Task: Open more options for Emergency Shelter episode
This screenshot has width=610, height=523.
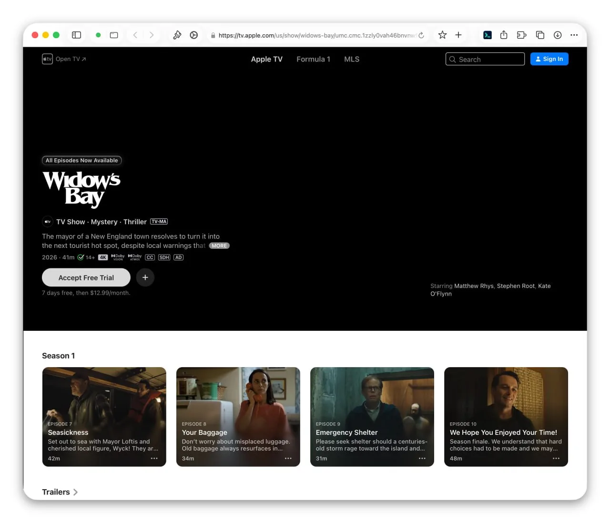Action: (x=422, y=458)
